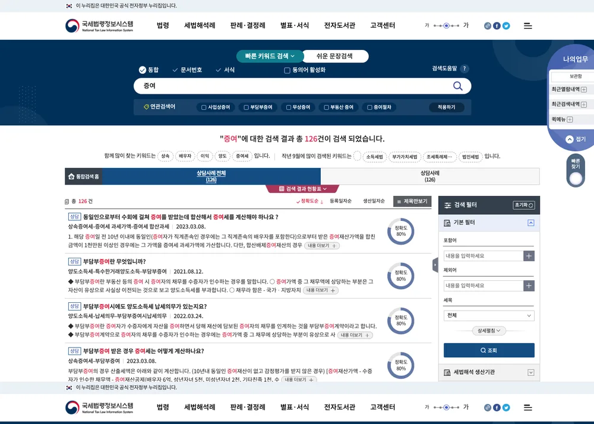Check the 부동산 증여 related keyword
The width and height of the screenshot is (594, 424).
pyautogui.click(x=326, y=107)
